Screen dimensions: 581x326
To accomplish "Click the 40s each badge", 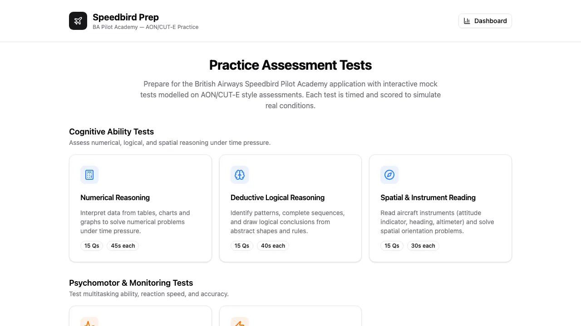I will point(273,246).
